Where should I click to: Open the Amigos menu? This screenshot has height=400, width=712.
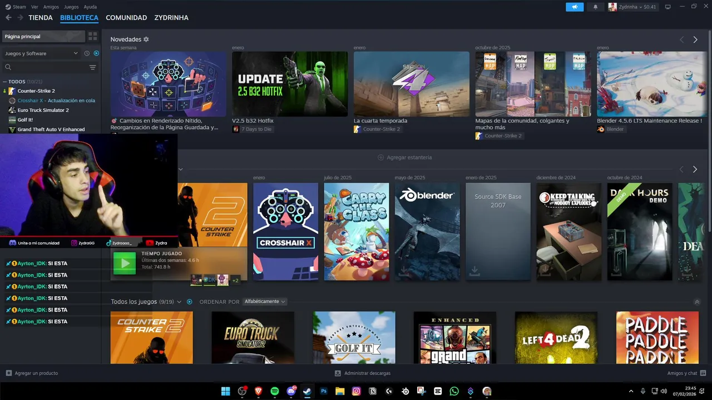pos(51,7)
